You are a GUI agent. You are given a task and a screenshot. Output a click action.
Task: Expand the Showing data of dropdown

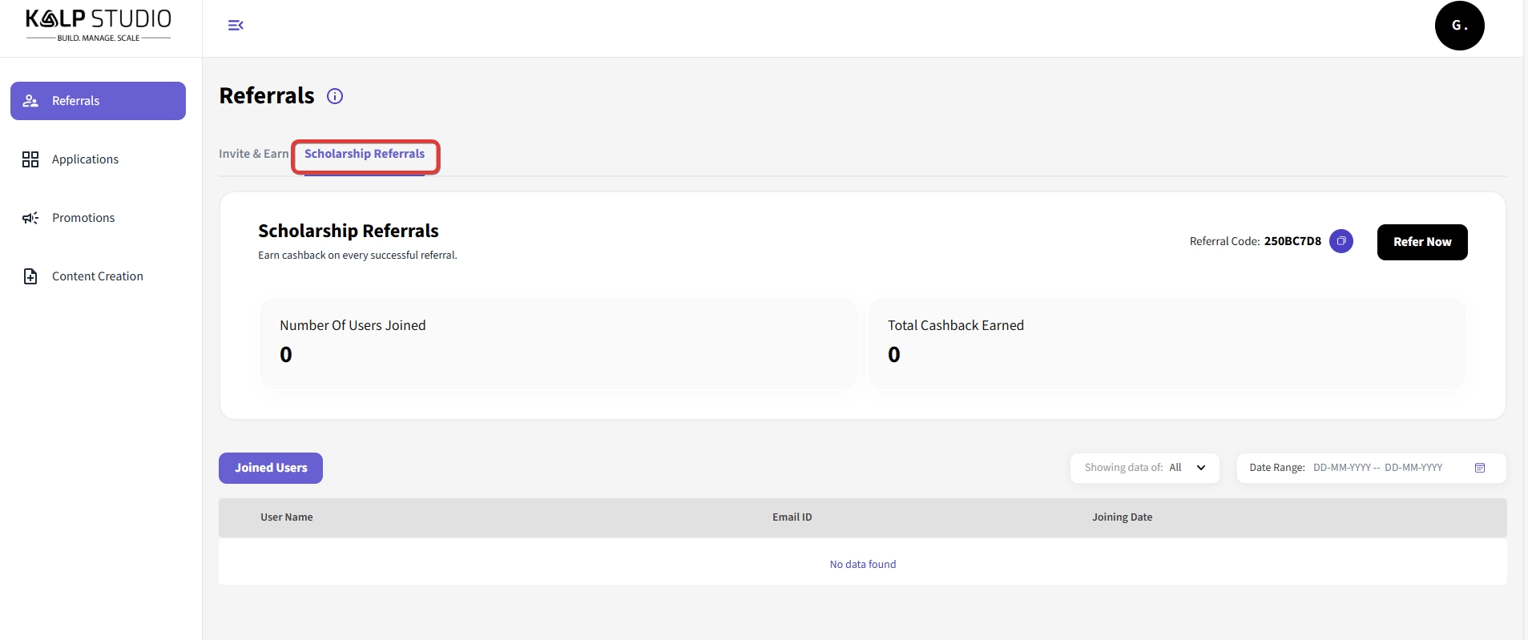point(1144,468)
